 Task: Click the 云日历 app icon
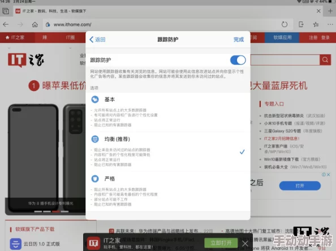tap(16, 244)
